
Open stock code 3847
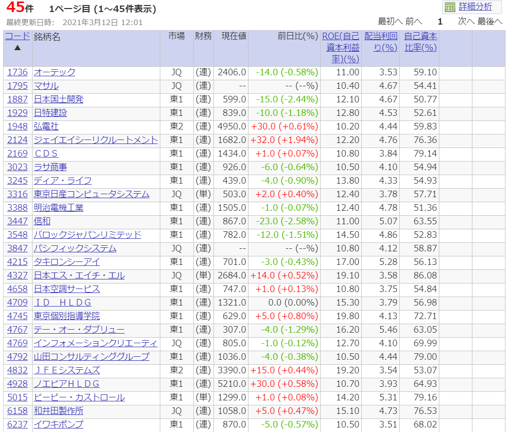click(18, 248)
